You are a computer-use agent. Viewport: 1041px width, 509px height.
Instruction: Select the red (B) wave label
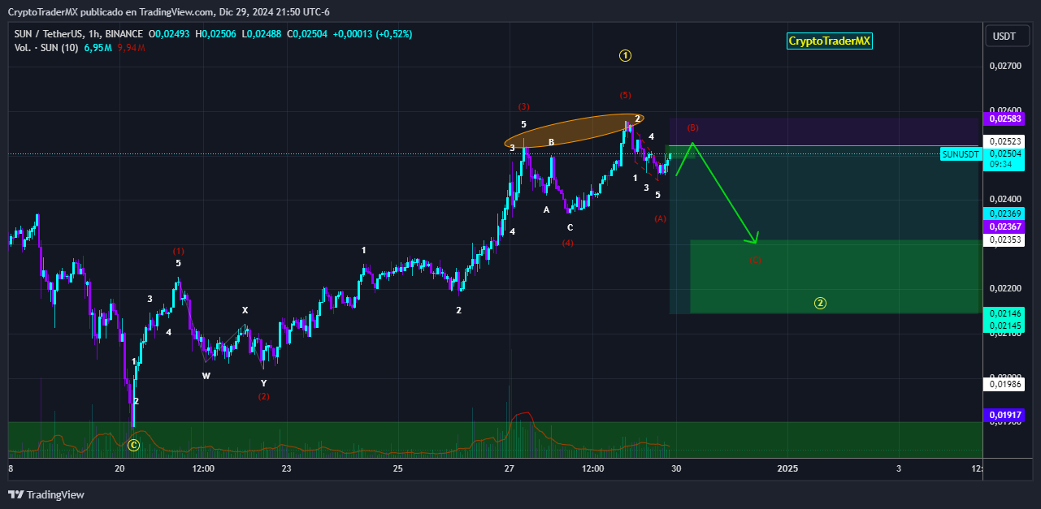[x=692, y=128]
